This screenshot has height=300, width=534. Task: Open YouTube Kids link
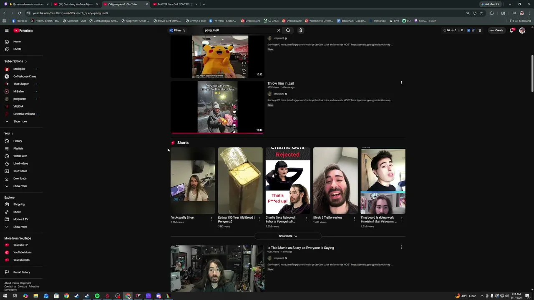(x=21, y=260)
